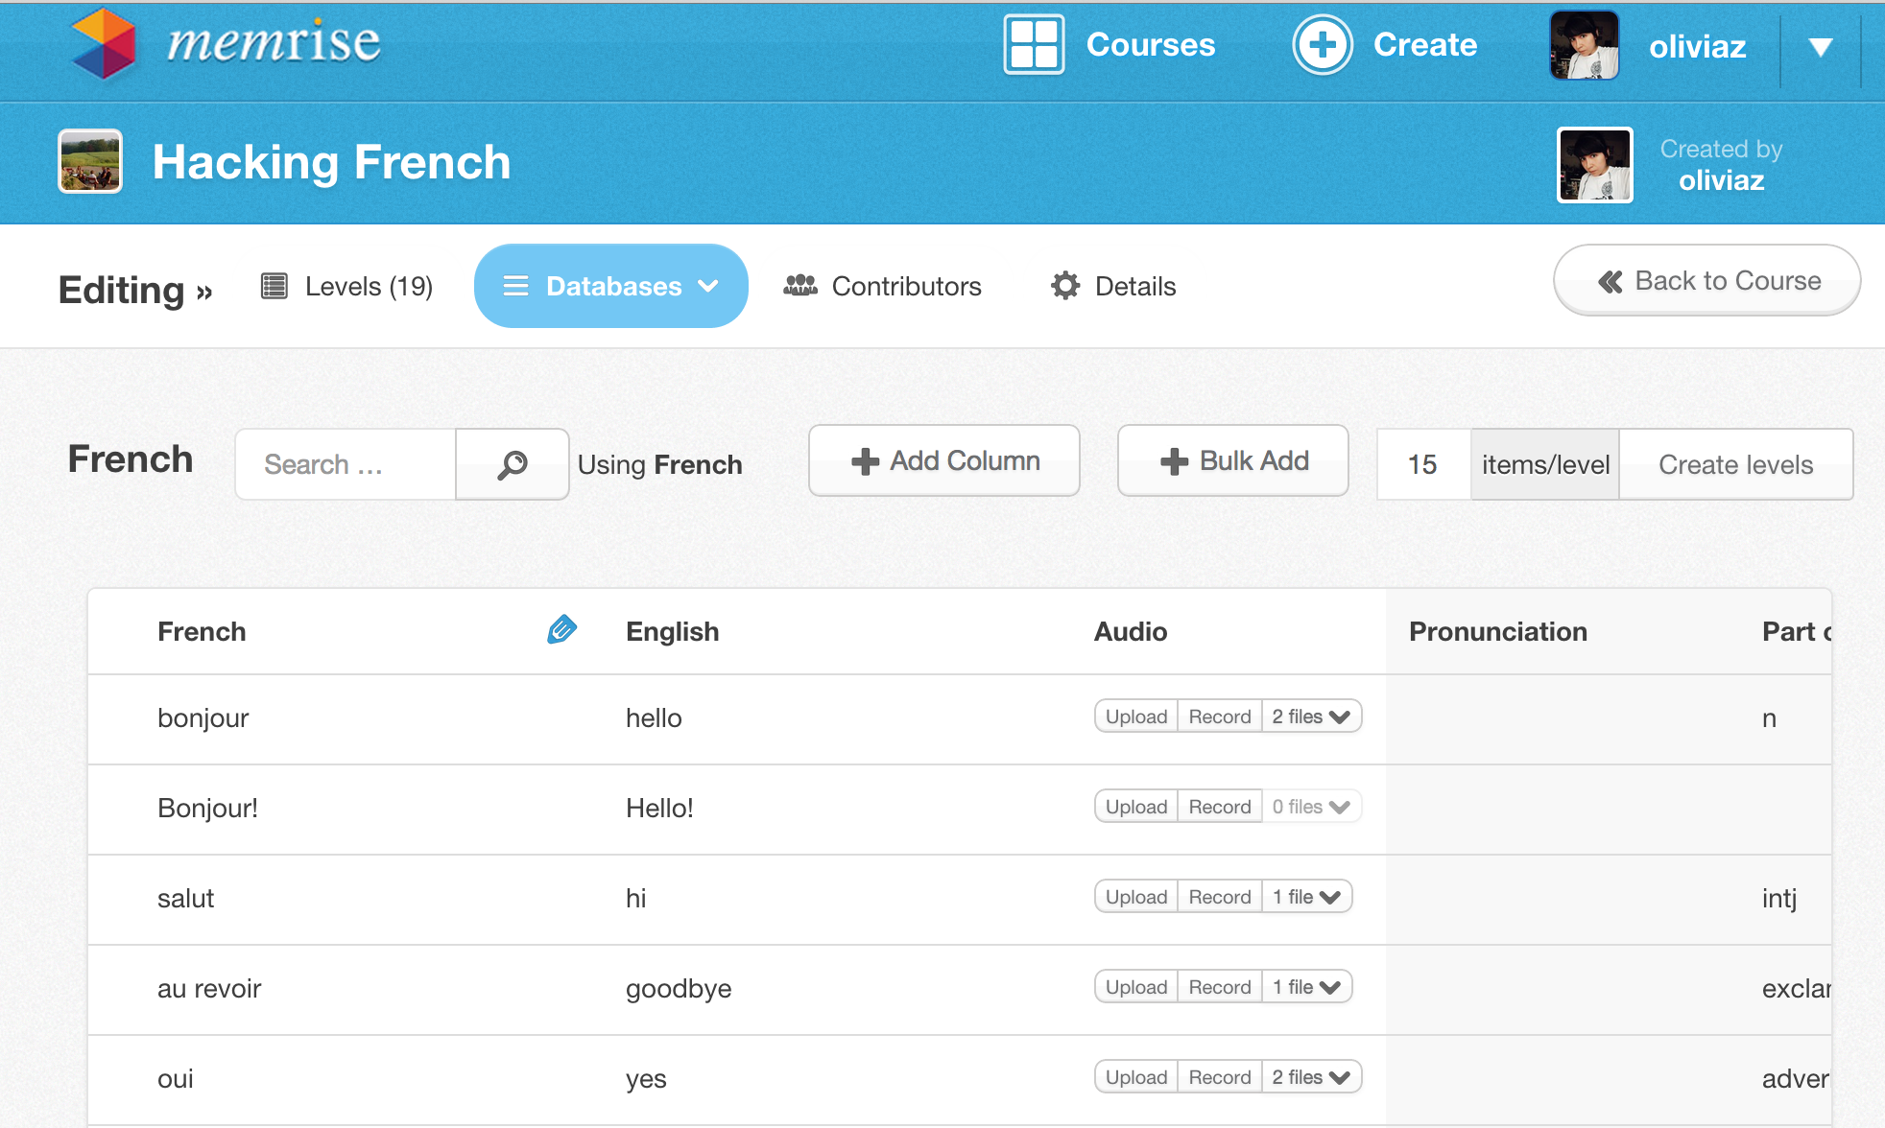Click the 'intj' part of speech cell
The image size is (1885, 1128).
click(x=1779, y=899)
